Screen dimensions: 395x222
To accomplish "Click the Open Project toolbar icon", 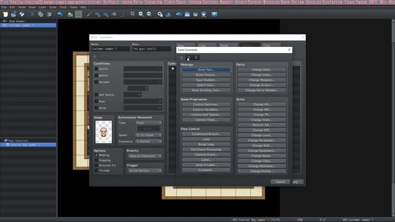I will pyautogui.click(x=14, y=14).
